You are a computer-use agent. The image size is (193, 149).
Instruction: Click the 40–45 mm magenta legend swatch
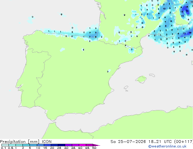pos(82,145)
